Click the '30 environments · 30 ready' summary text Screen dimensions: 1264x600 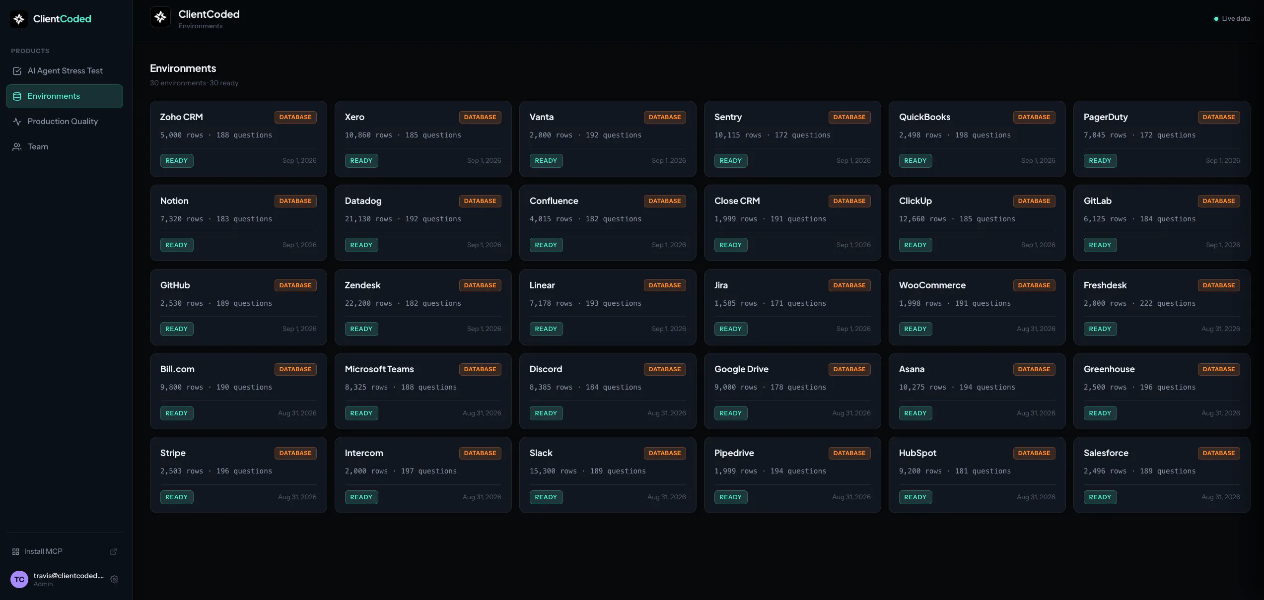coord(194,83)
